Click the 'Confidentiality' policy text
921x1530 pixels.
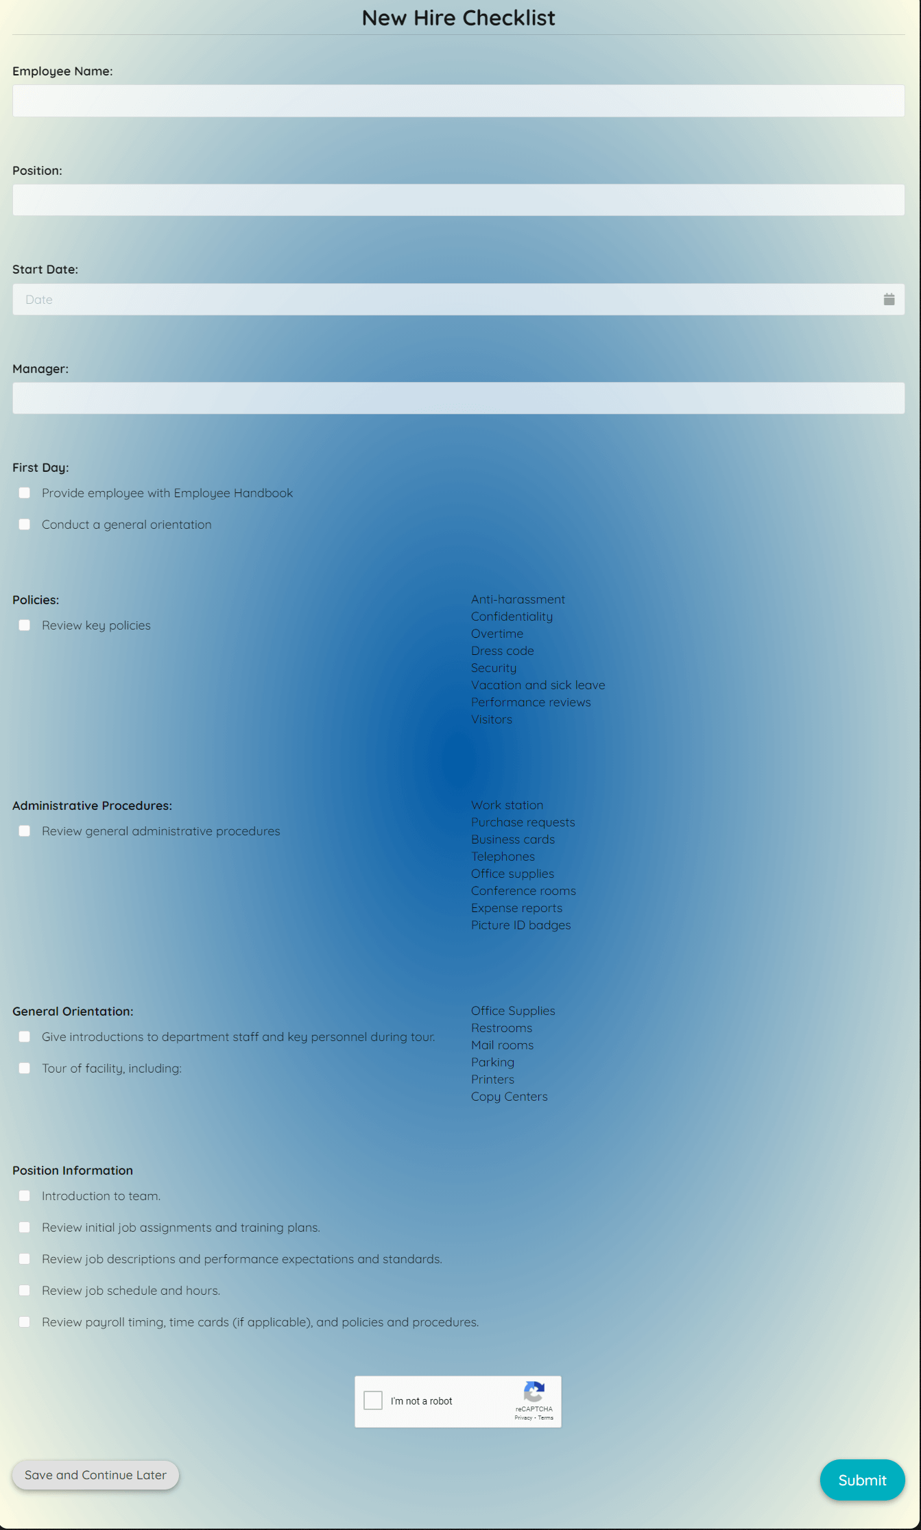click(512, 617)
